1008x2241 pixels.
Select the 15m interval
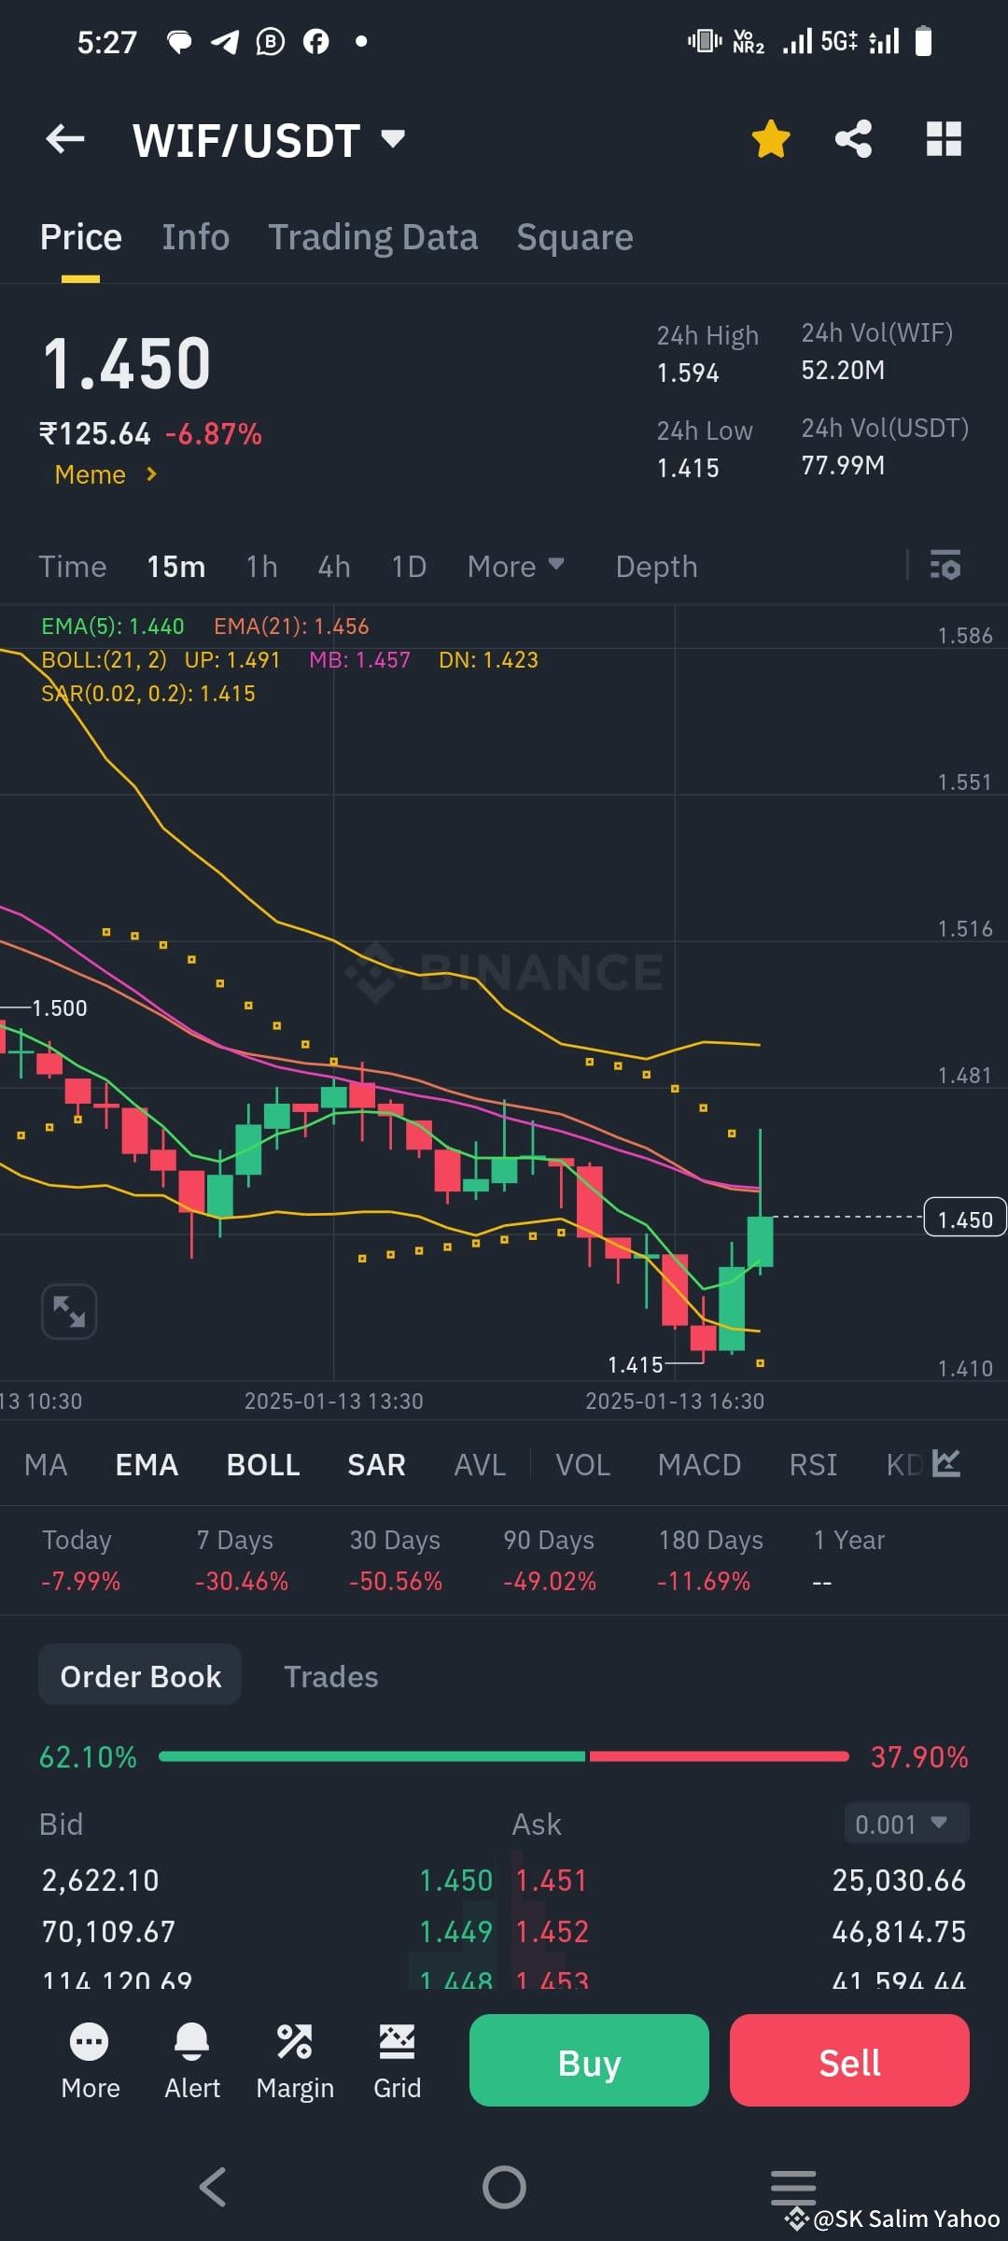[x=176, y=567]
